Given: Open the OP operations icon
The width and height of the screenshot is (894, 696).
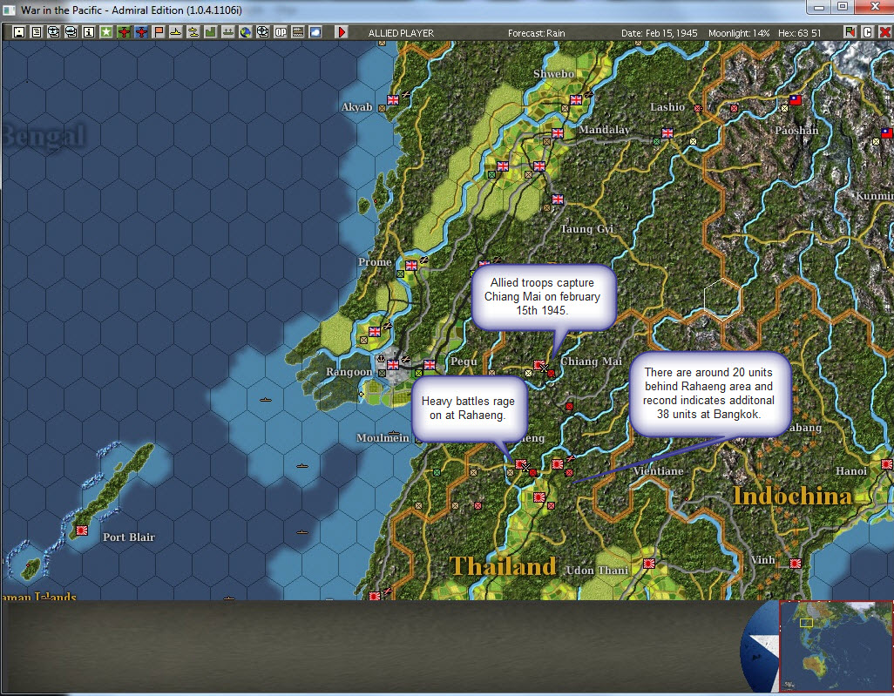Looking at the screenshot, I should 281,32.
